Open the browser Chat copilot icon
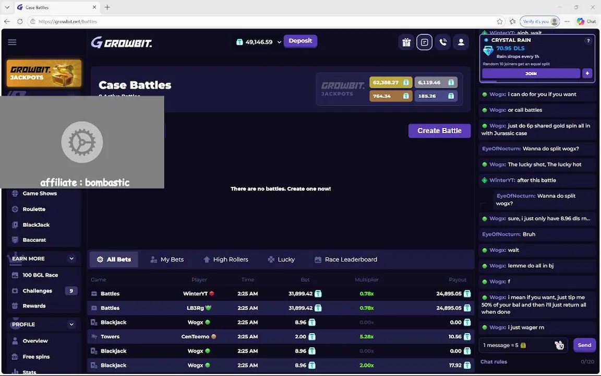 coord(586,21)
